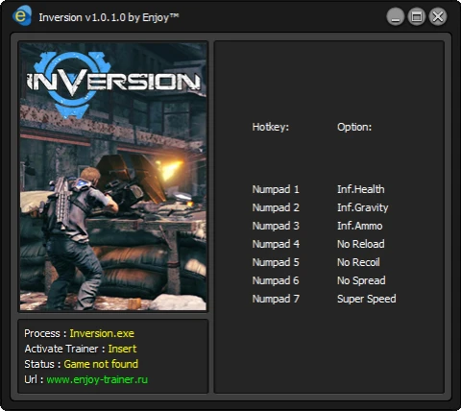Screen dimensions: 461x411
Task: Click the 'Super Speed' option
Action: coord(367,299)
